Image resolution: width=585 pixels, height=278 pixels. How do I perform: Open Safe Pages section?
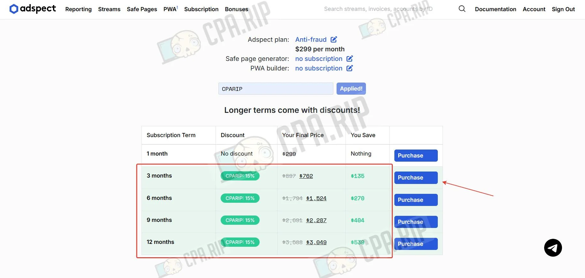coord(142,9)
